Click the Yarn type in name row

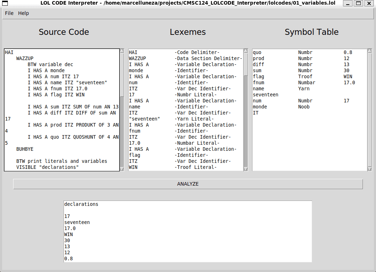(x=304, y=89)
